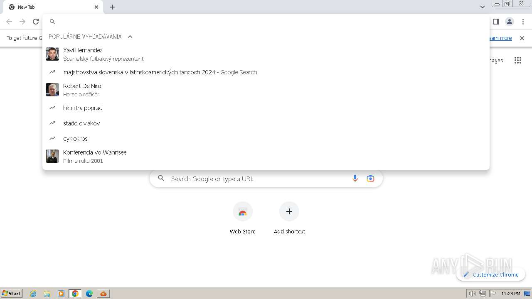The image size is (532, 299).
Task: Collapse the Populárne vyhľadávania section
Action: (x=130, y=37)
